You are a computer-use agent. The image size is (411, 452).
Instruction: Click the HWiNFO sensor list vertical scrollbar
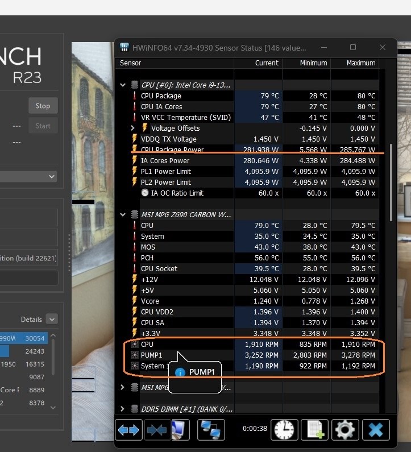tap(391, 183)
